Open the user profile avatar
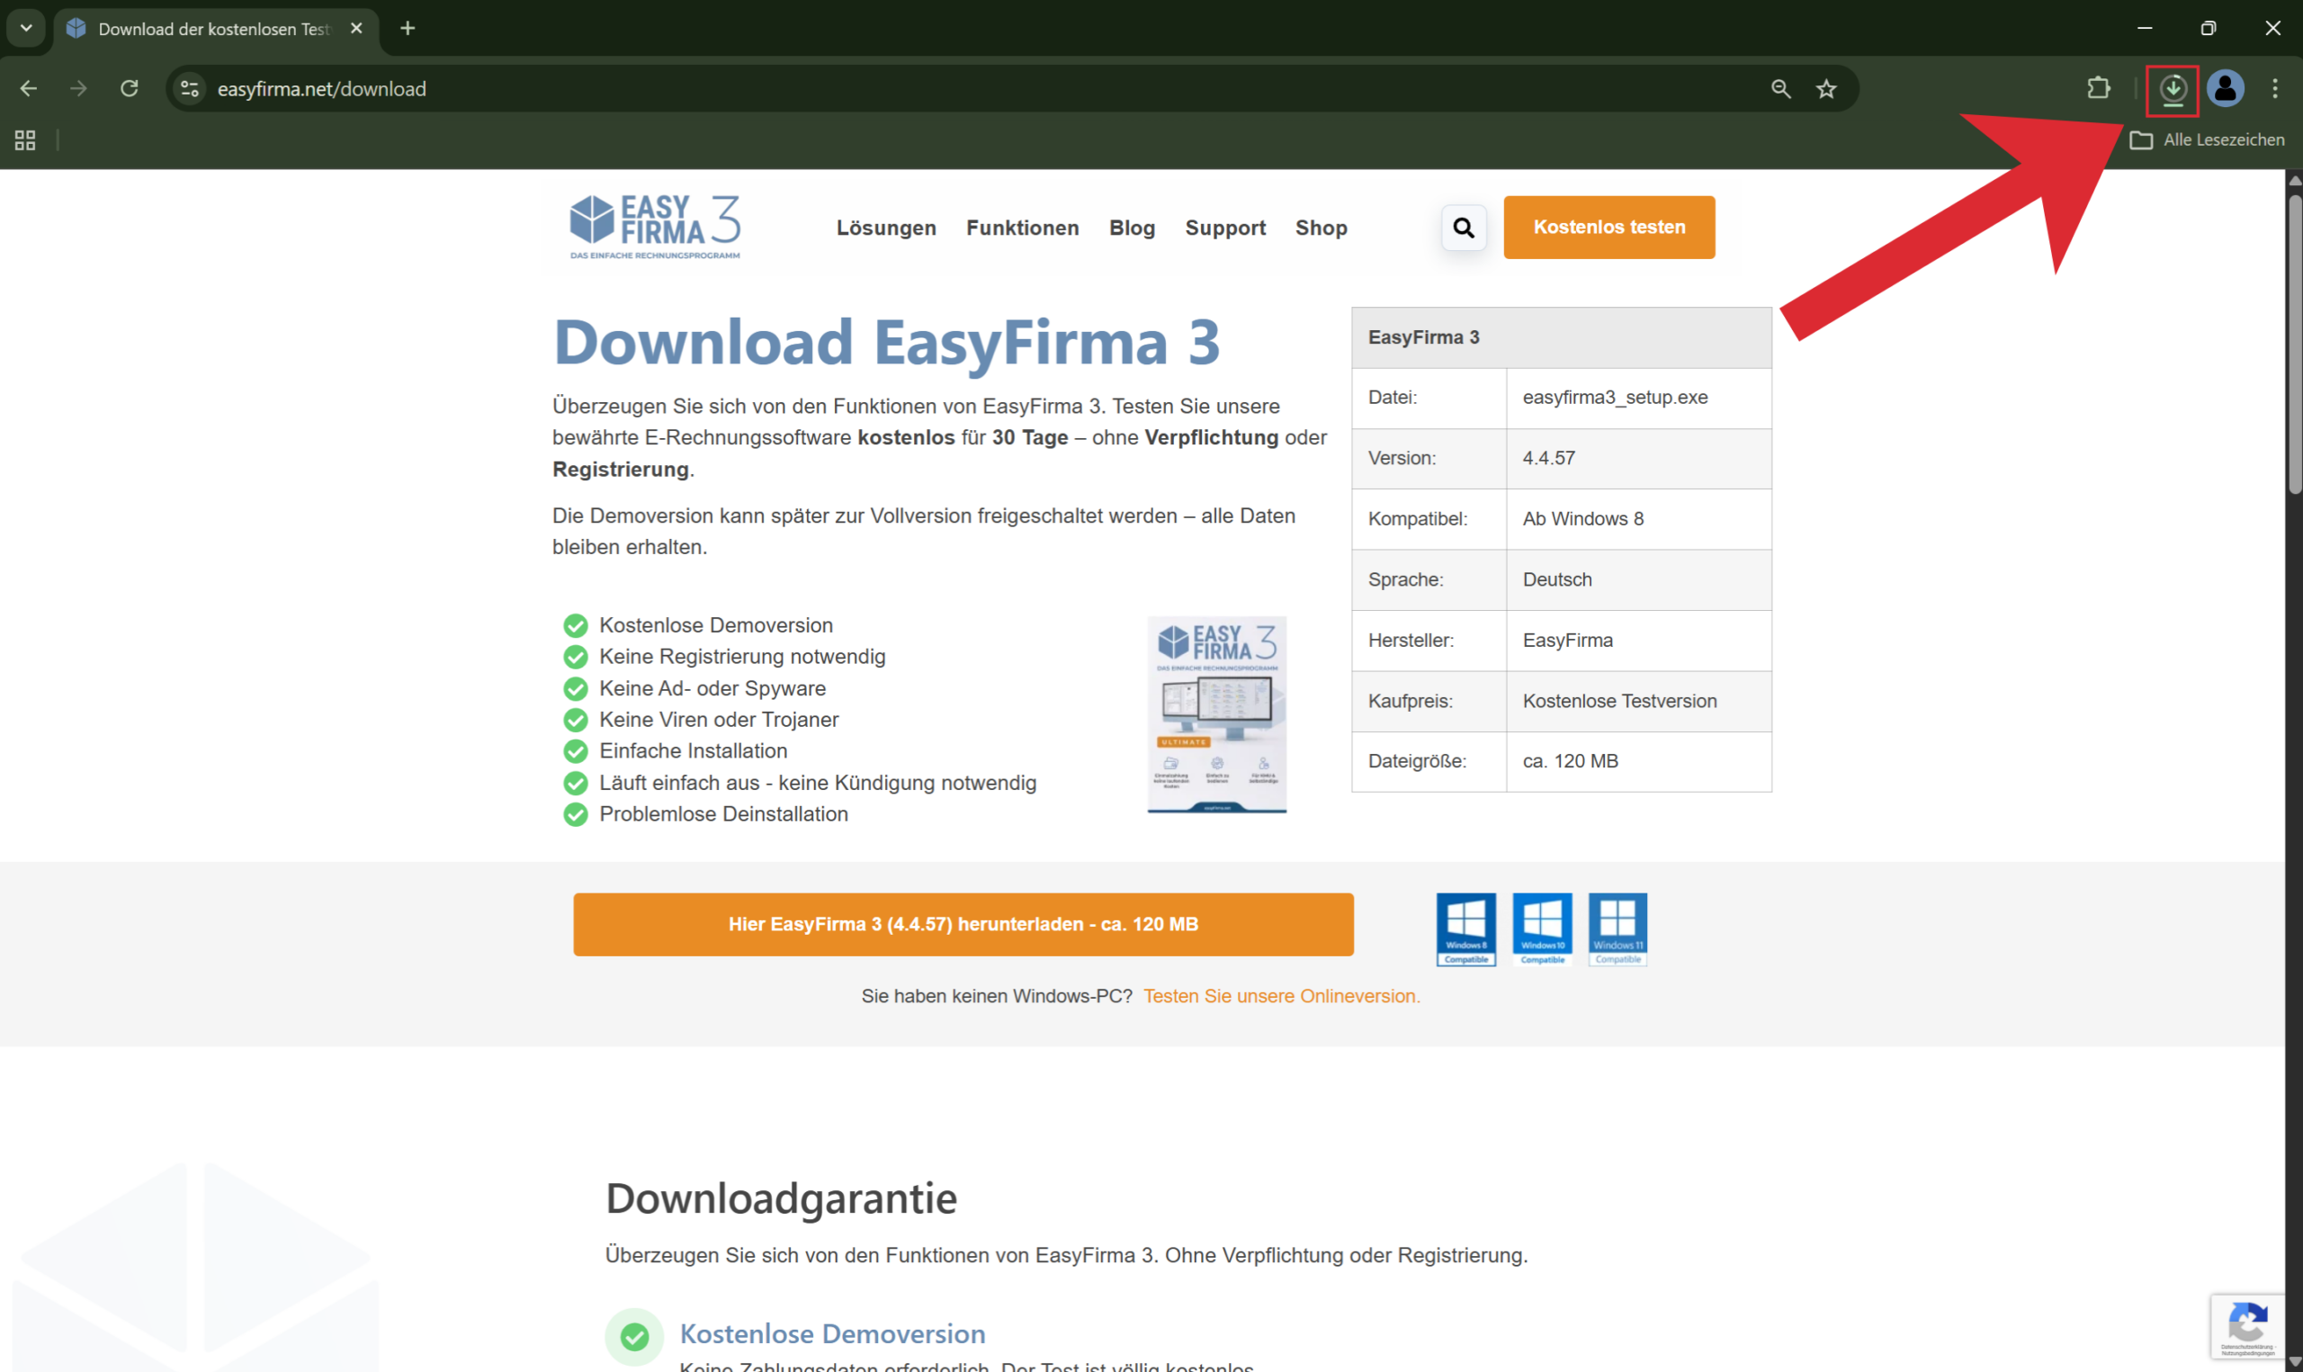Viewport: 2303px width, 1372px height. [2226, 89]
